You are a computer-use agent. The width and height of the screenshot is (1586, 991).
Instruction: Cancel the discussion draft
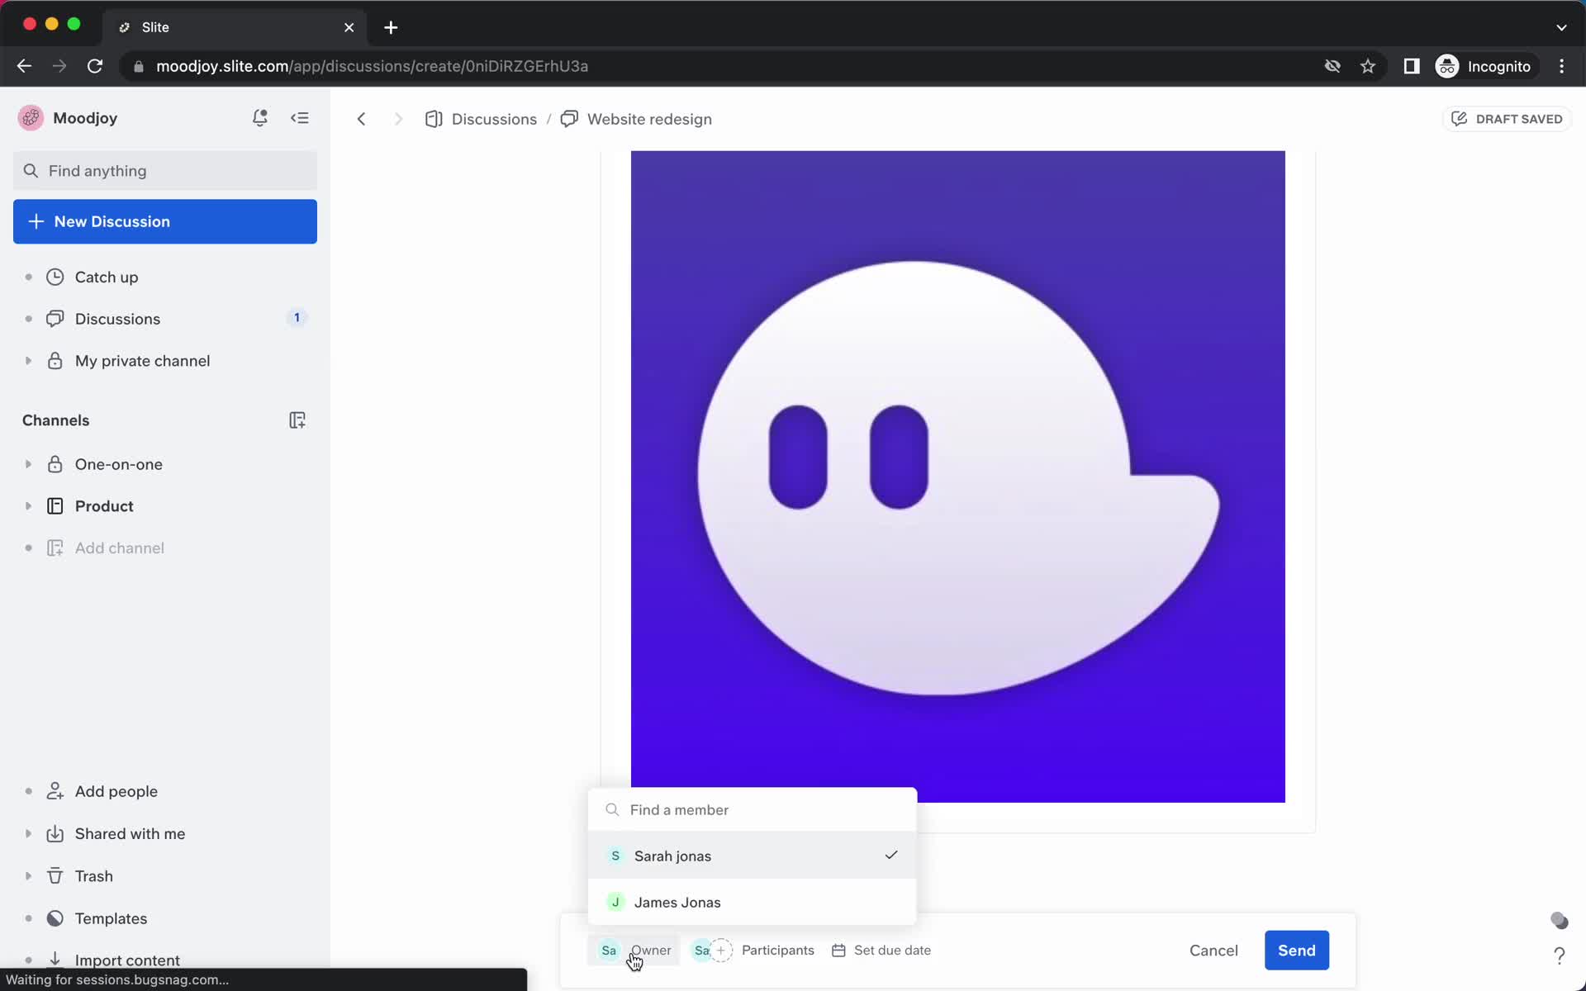pos(1213,951)
